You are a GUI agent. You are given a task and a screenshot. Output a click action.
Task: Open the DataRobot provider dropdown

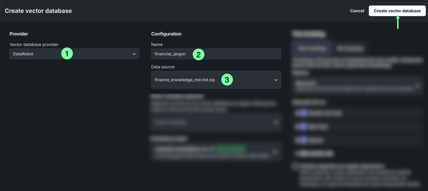(x=74, y=54)
